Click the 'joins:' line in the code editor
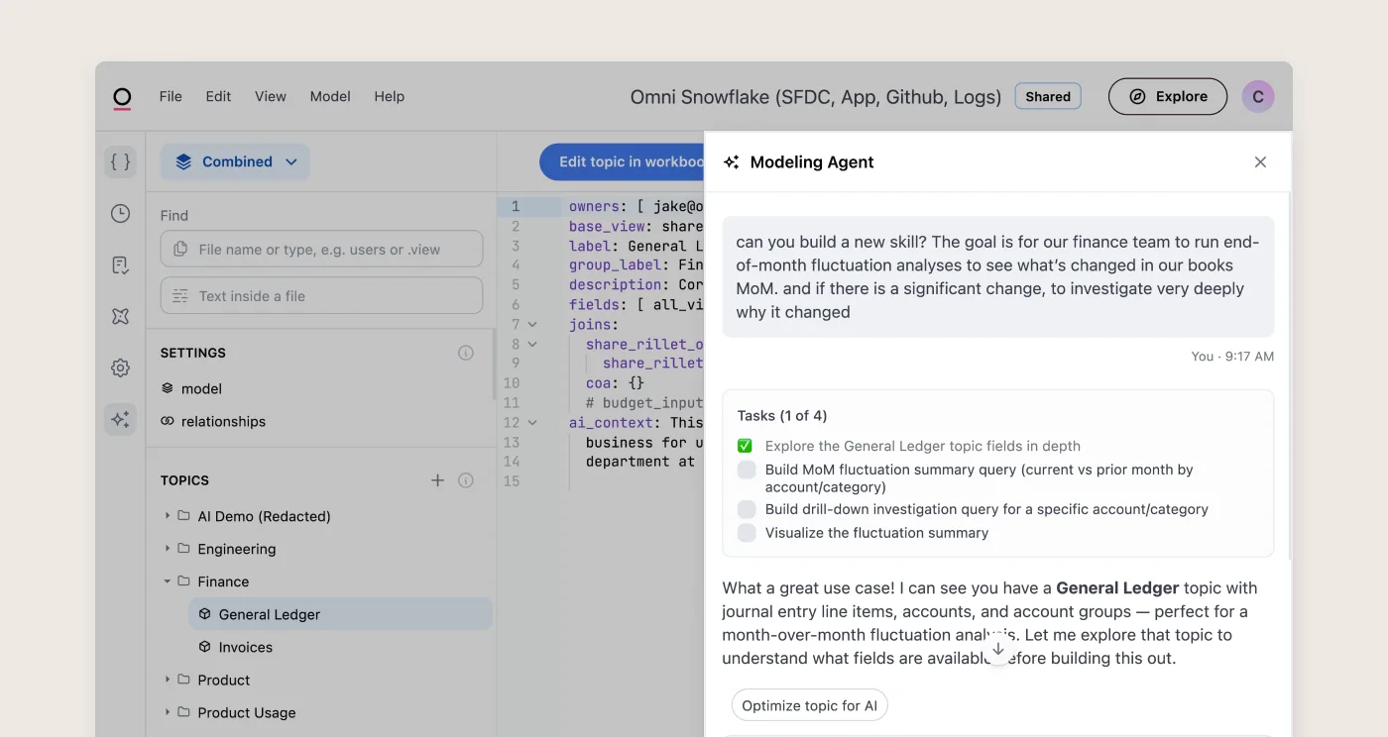 pos(594,324)
